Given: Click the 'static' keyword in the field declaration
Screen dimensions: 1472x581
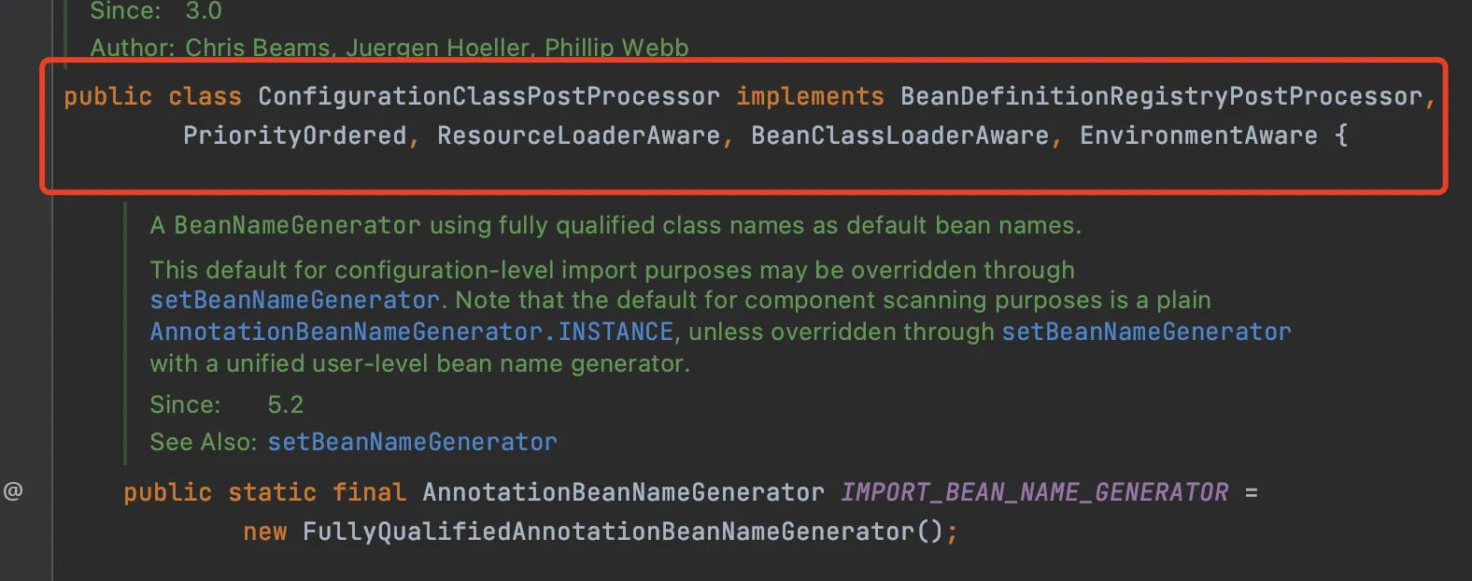Looking at the screenshot, I should click(x=272, y=492).
